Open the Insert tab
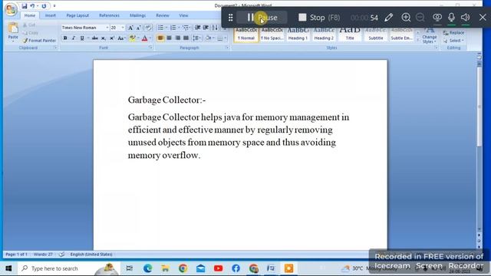This screenshot has width=491, height=276. [x=50, y=15]
